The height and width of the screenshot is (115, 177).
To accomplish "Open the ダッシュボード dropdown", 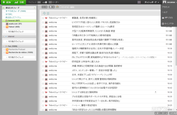I will pyautogui.click(x=152, y=2).
